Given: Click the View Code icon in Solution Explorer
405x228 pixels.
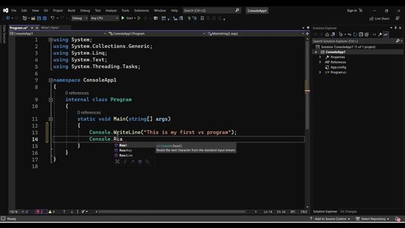Looking at the screenshot, I should 374,34.
